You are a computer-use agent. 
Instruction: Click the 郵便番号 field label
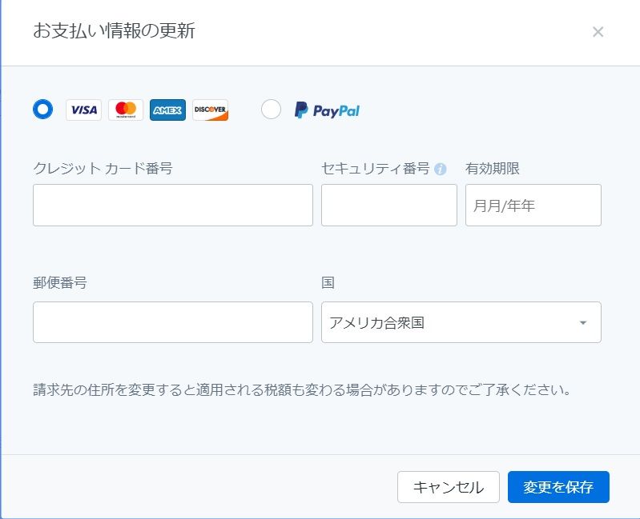[60, 283]
